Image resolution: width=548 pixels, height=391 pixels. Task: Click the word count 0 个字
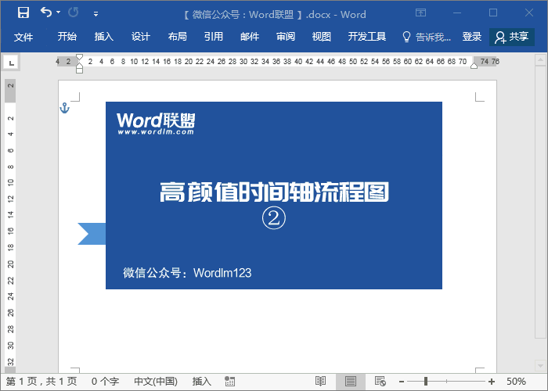(x=105, y=382)
